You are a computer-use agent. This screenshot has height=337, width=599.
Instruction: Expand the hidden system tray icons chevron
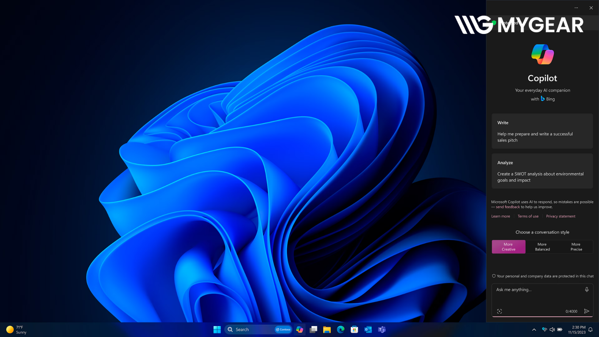click(x=534, y=330)
